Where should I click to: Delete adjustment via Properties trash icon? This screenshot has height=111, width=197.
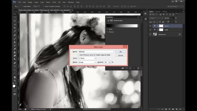tap(138, 68)
